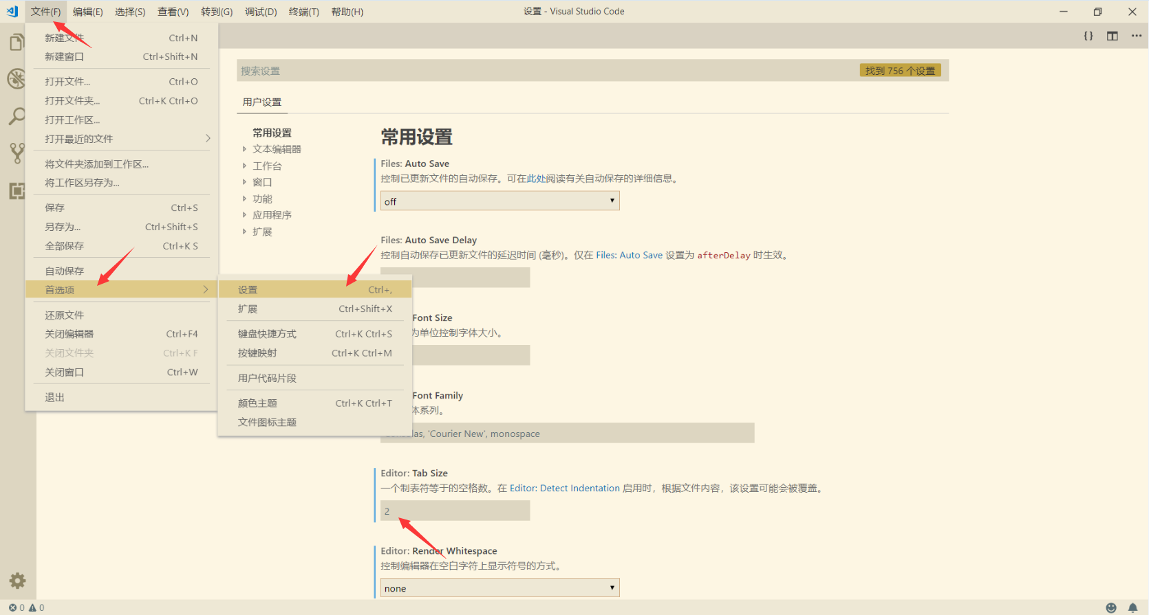The image size is (1149, 615).
Task: Click 此处 auto save documentation link
Action: [536, 179]
